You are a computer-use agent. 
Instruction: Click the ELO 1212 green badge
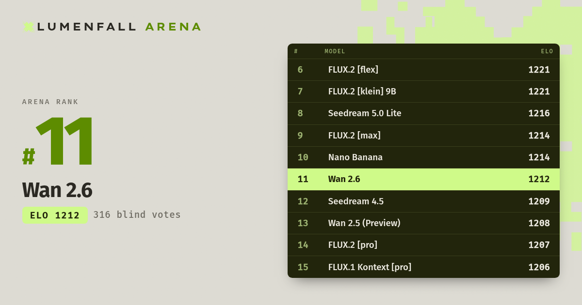point(55,215)
